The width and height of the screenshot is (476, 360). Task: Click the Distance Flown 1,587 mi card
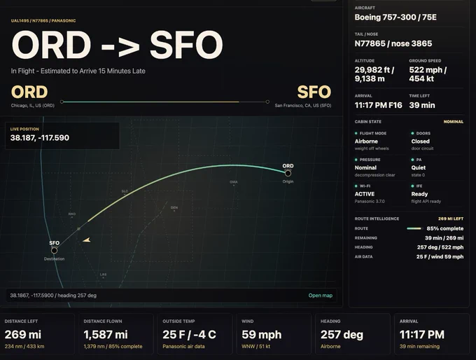click(116, 334)
